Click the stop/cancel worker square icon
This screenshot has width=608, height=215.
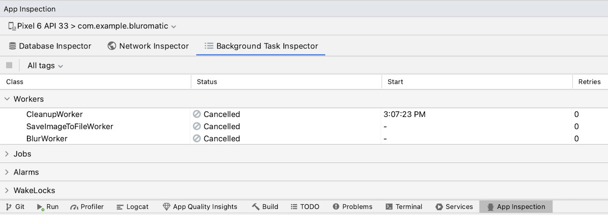tap(9, 65)
